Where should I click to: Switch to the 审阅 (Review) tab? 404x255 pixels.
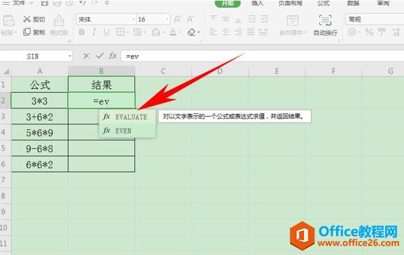(x=383, y=3)
